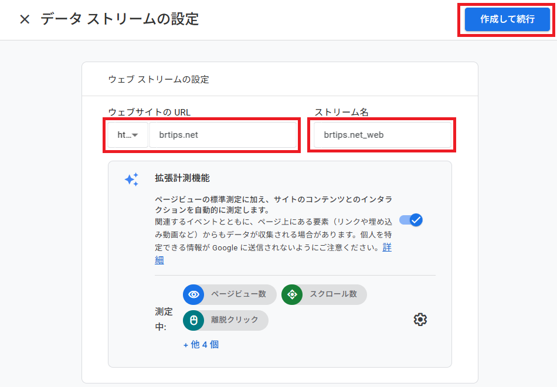Click the sparkle icon beside 拡張計測機能
Viewport: 557px width, 387px height.
131,179
